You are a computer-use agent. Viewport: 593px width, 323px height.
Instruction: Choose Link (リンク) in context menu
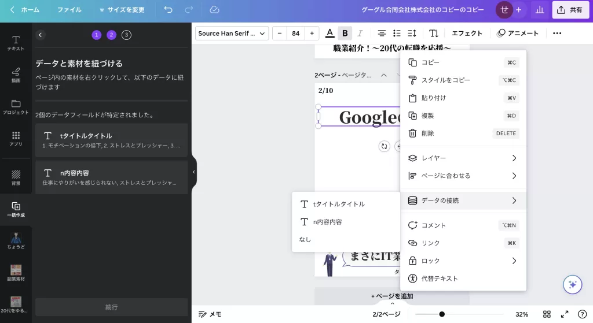pyautogui.click(x=463, y=243)
